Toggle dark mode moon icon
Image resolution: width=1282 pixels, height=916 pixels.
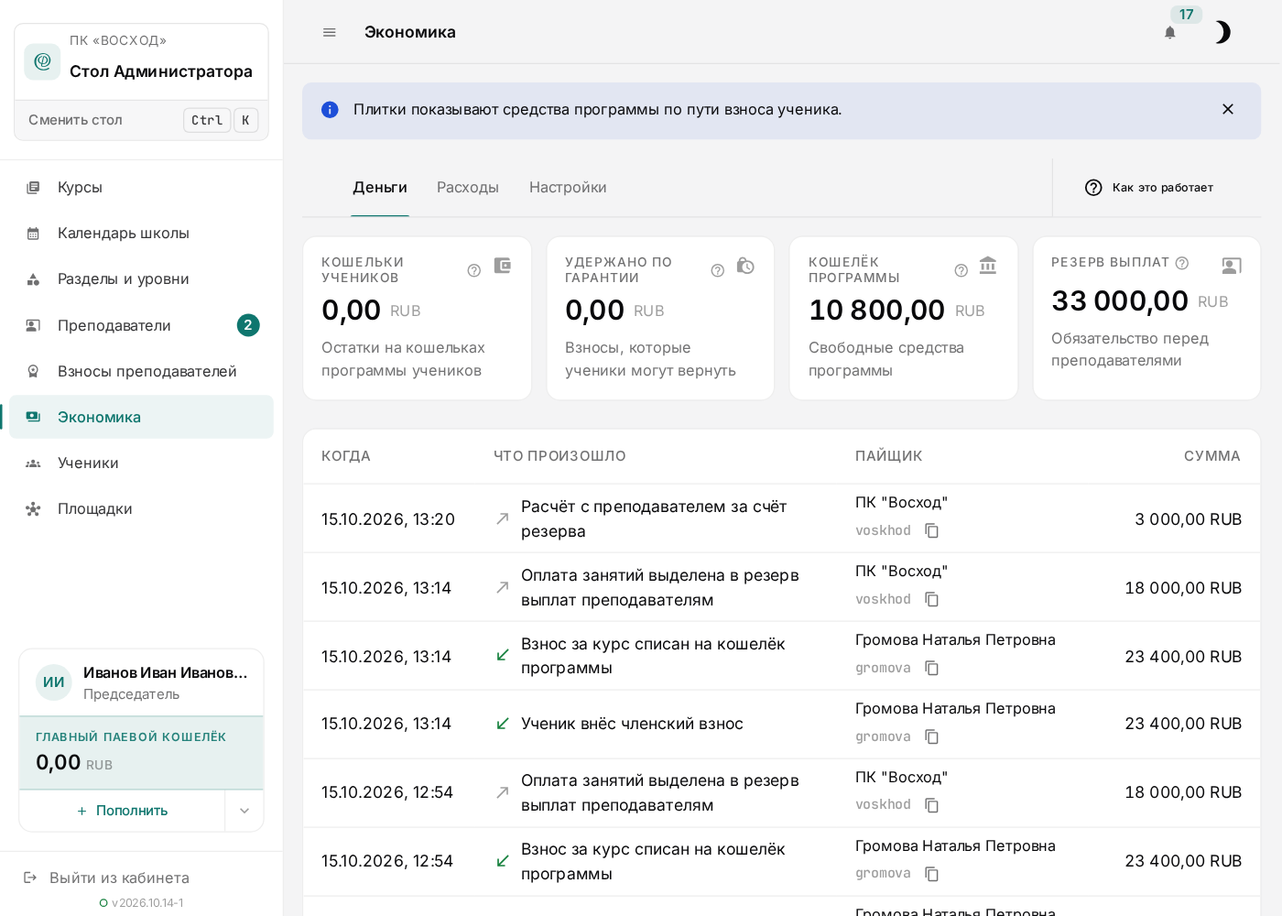pos(1223,32)
